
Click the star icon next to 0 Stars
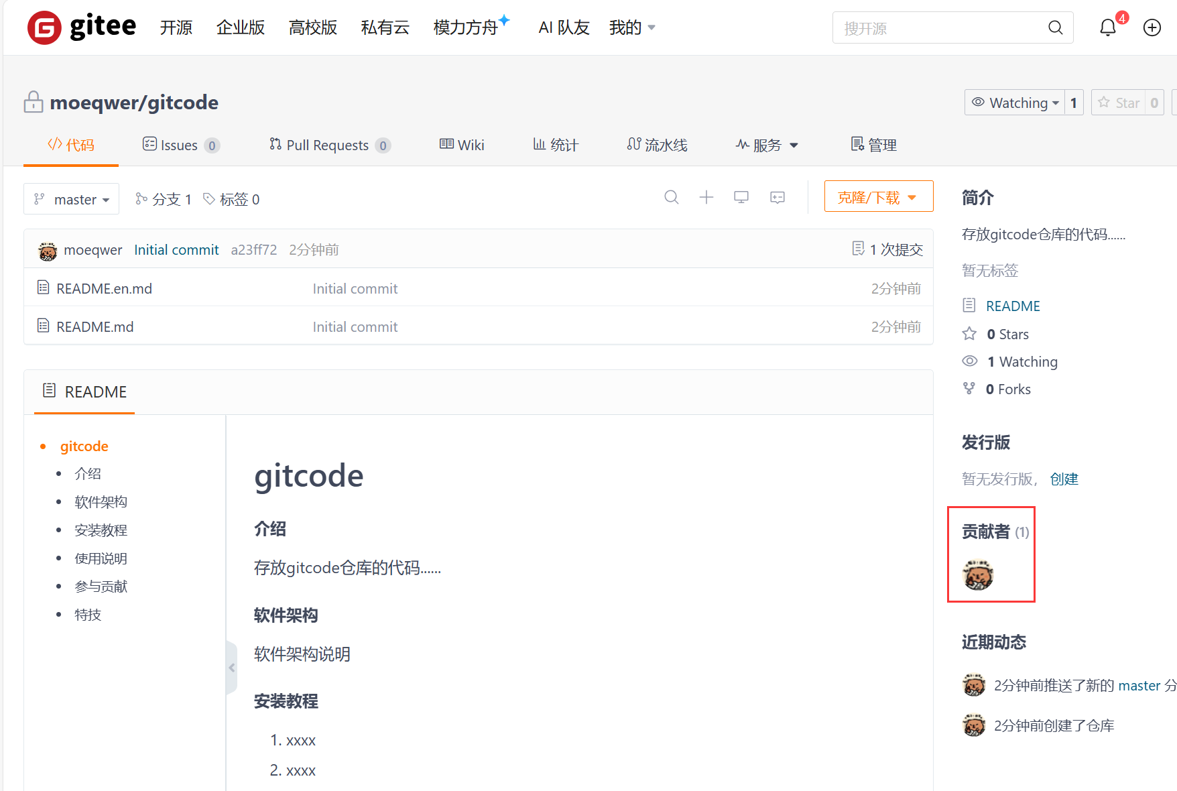pos(969,334)
